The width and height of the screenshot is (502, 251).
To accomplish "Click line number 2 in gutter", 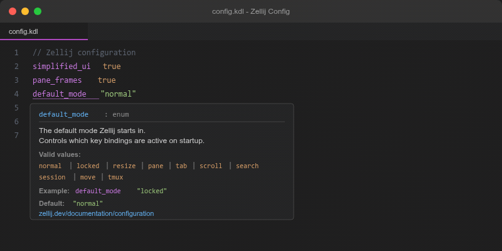I will tap(16, 67).
